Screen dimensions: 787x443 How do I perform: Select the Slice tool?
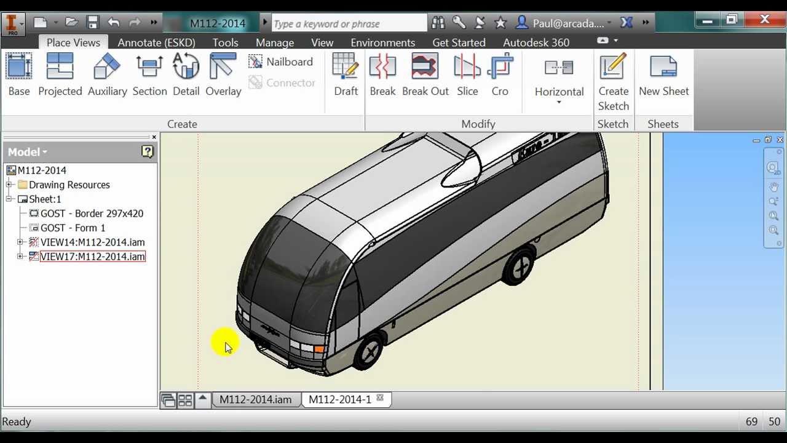coord(467,74)
